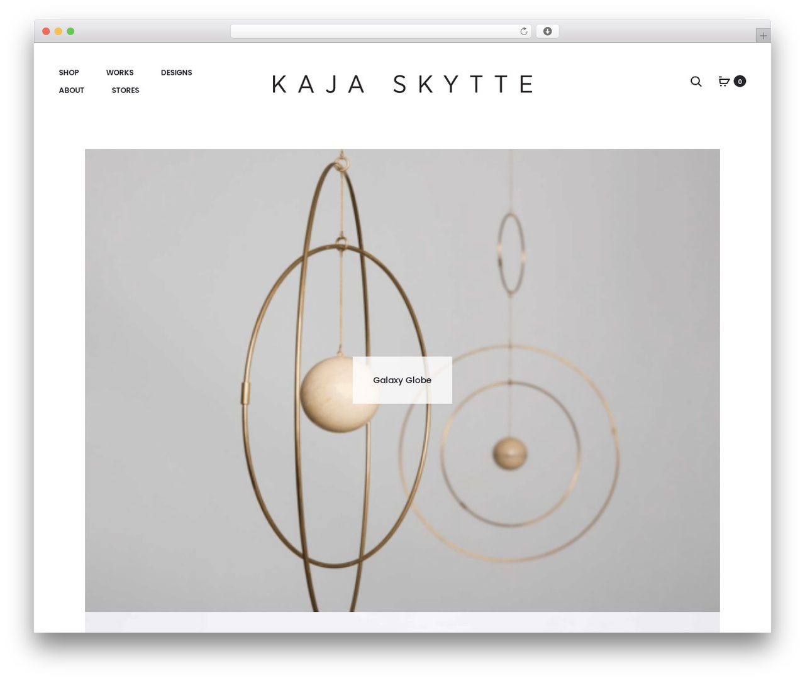Viewport: 805px width, 681px height.
Task: Open the SHOP menu item
Action: click(69, 73)
